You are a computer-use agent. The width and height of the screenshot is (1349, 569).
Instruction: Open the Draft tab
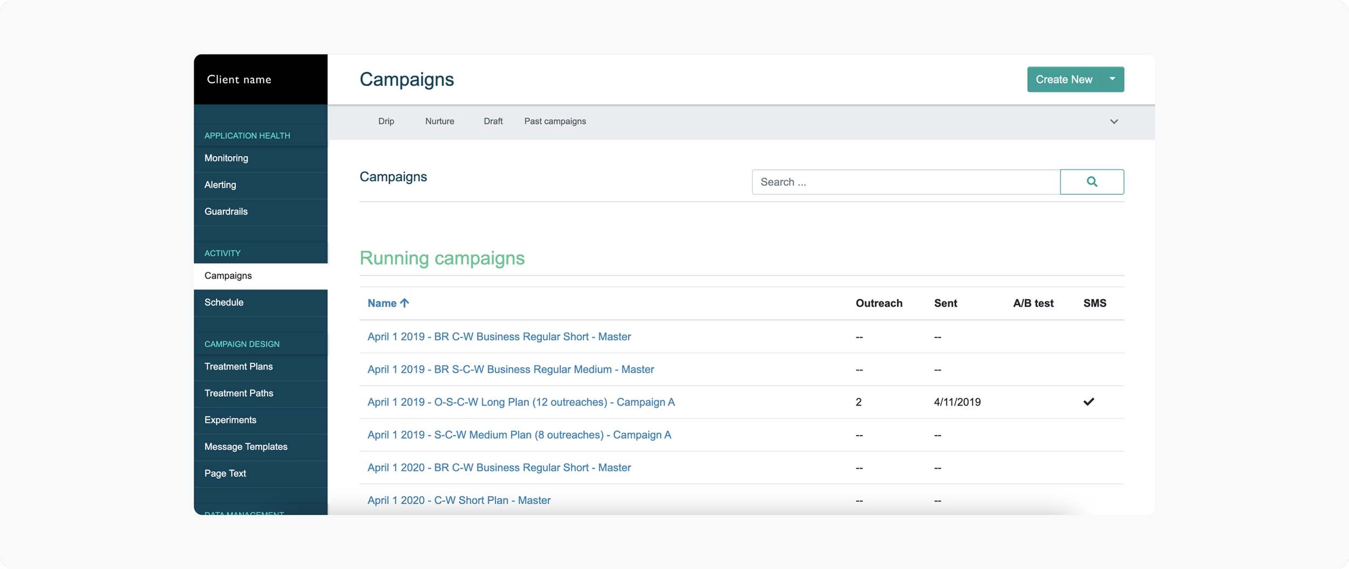pos(493,121)
